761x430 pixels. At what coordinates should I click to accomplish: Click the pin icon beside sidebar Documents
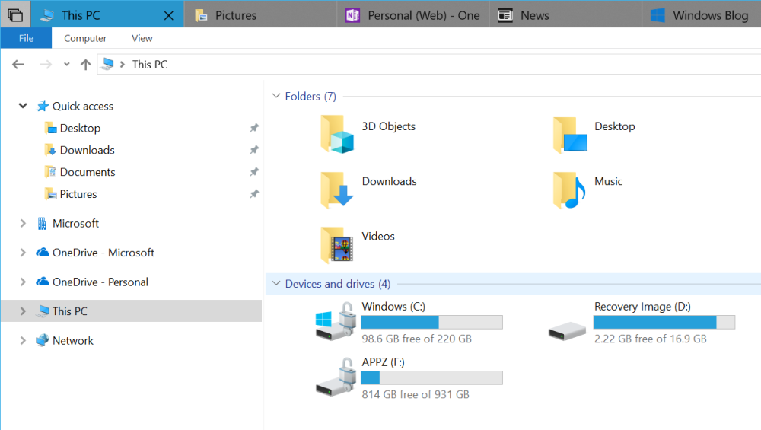point(254,172)
